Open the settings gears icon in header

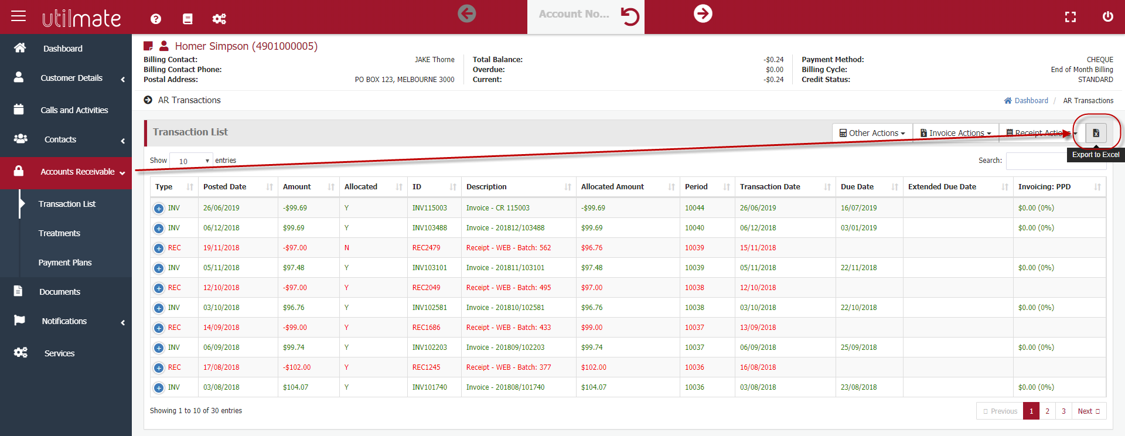pyautogui.click(x=219, y=19)
